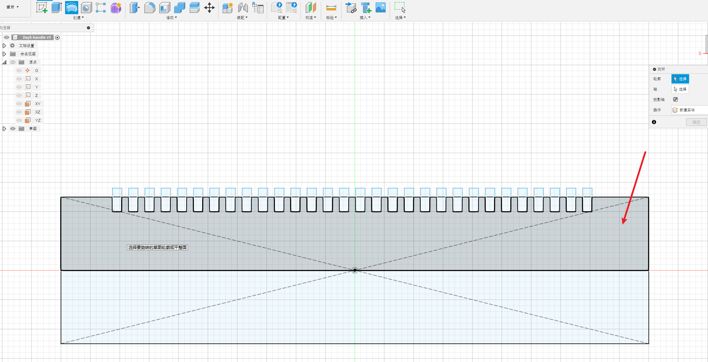Open the 构造 menu dropdown
Image resolution: width=708 pixels, height=362 pixels.
(x=311, y=18)
